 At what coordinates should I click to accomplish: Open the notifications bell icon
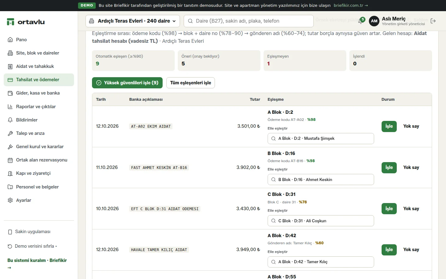(361, 21)
